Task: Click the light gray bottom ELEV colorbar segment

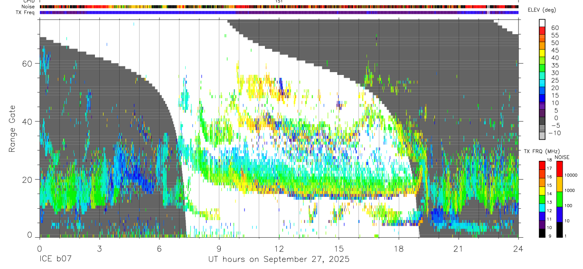Action: click(542, 137)
